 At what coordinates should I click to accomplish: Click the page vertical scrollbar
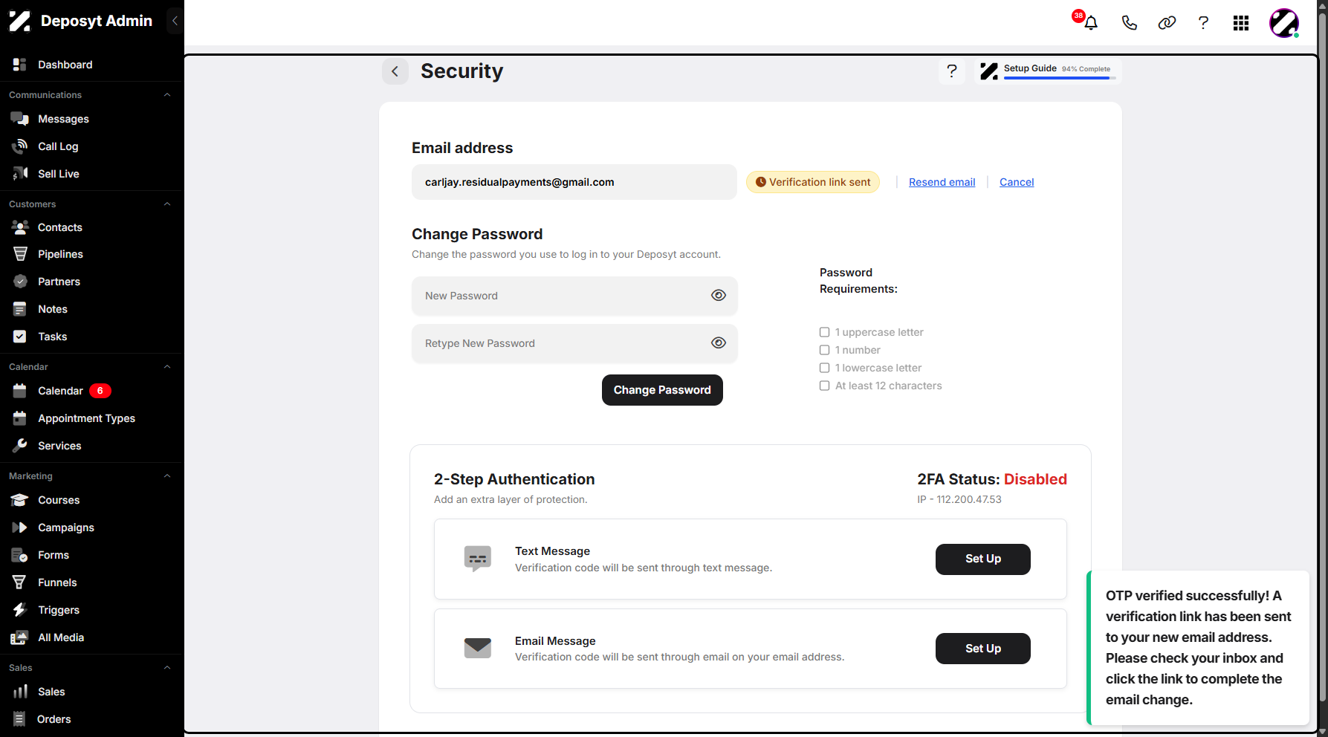[1322, 357]
